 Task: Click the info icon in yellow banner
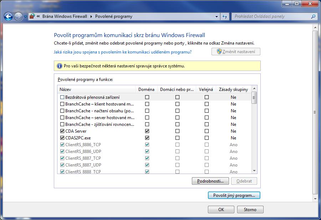point(59,66)
